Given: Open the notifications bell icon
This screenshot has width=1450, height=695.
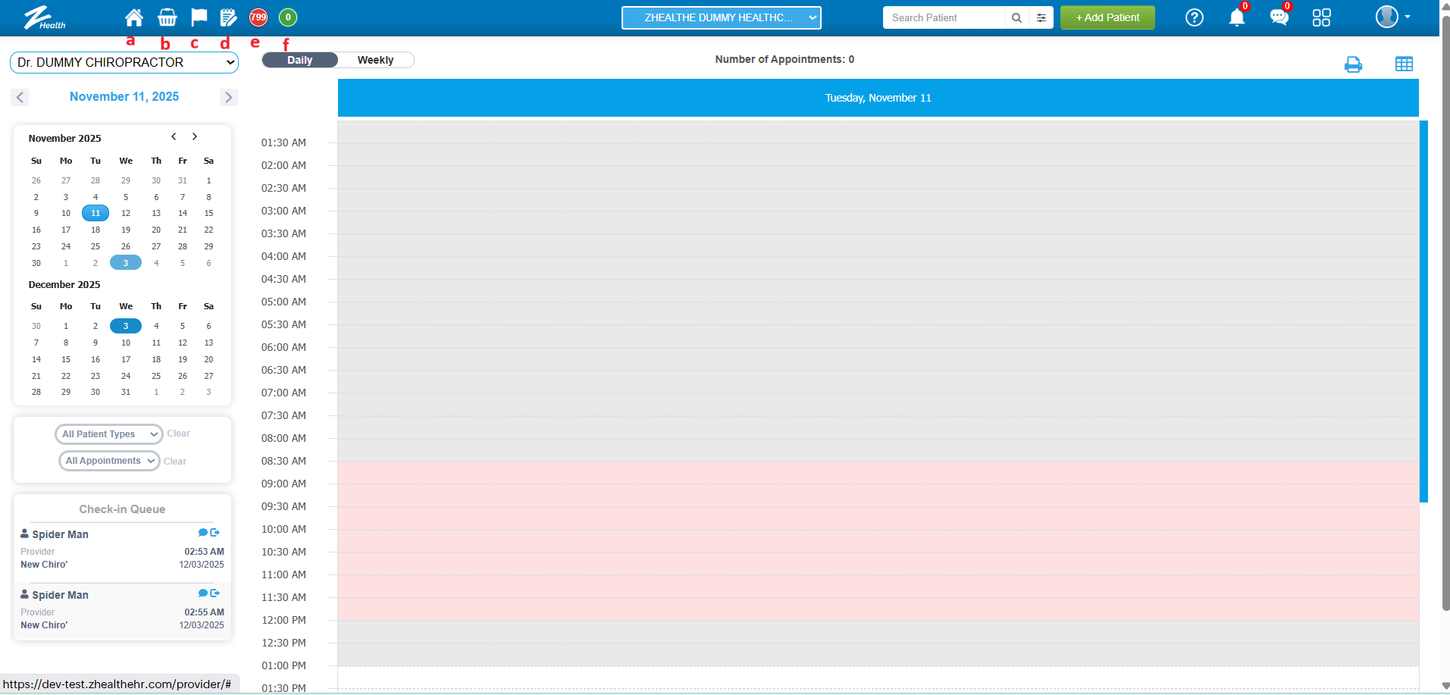Looking at the screenshot, I should point(1236,17).
